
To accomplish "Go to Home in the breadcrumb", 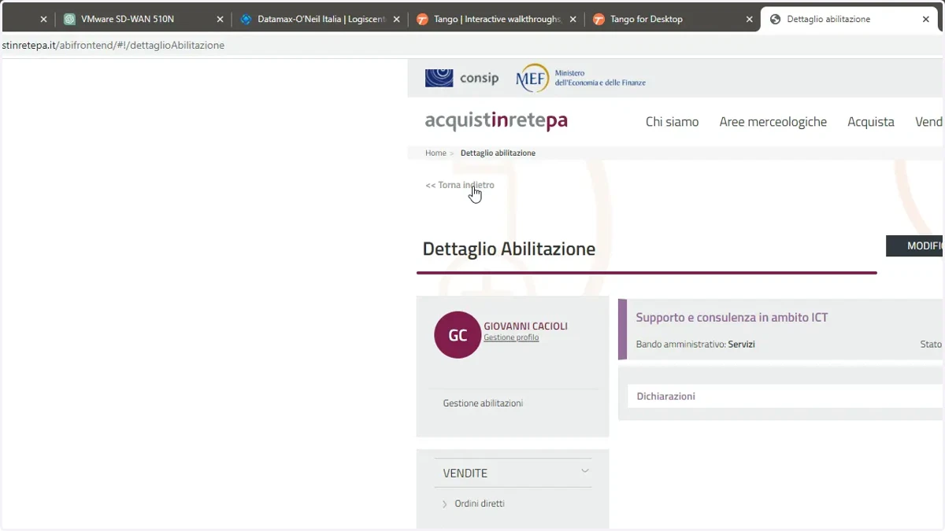I will (435, 153).
